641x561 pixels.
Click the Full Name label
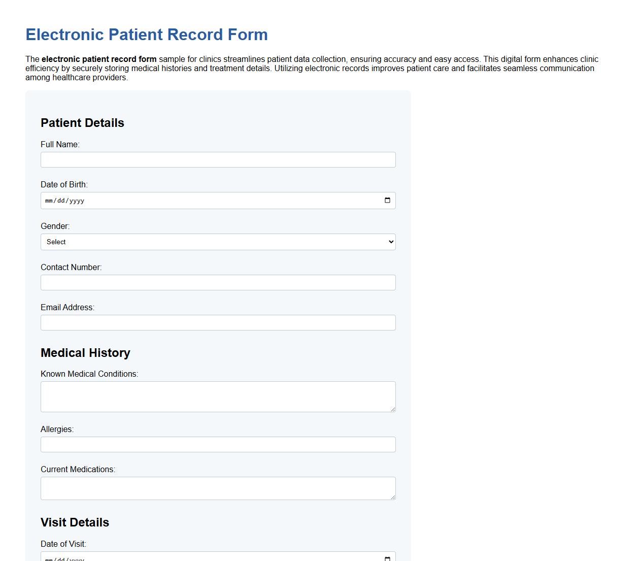tap(60, 144)
